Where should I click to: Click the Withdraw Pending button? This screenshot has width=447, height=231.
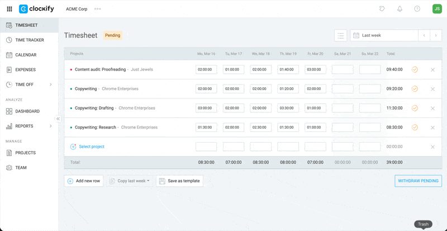(418, 181)
